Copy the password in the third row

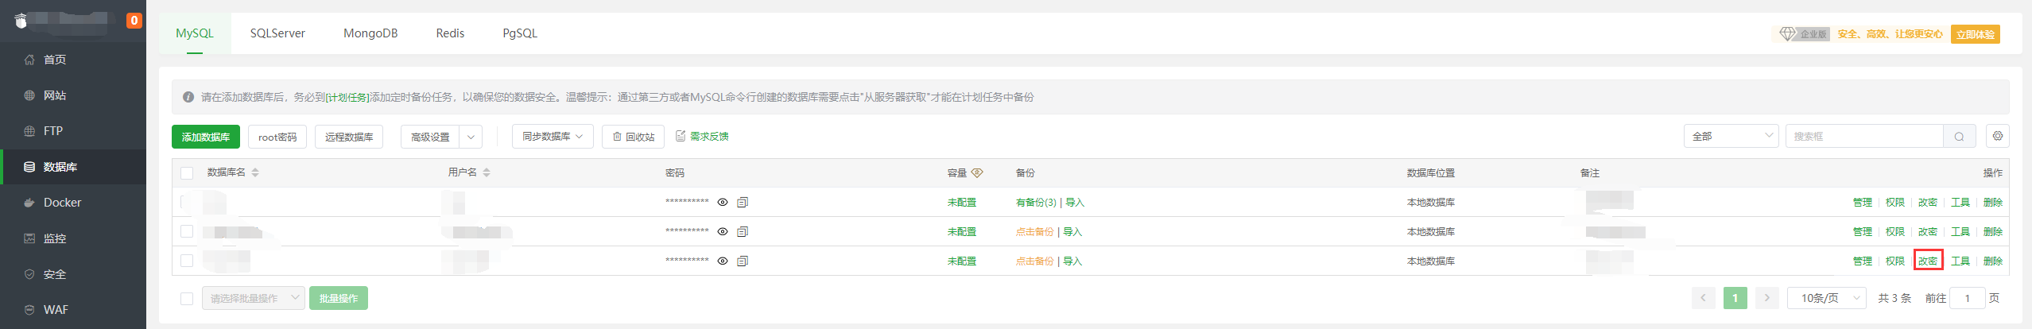coord(743,261)
